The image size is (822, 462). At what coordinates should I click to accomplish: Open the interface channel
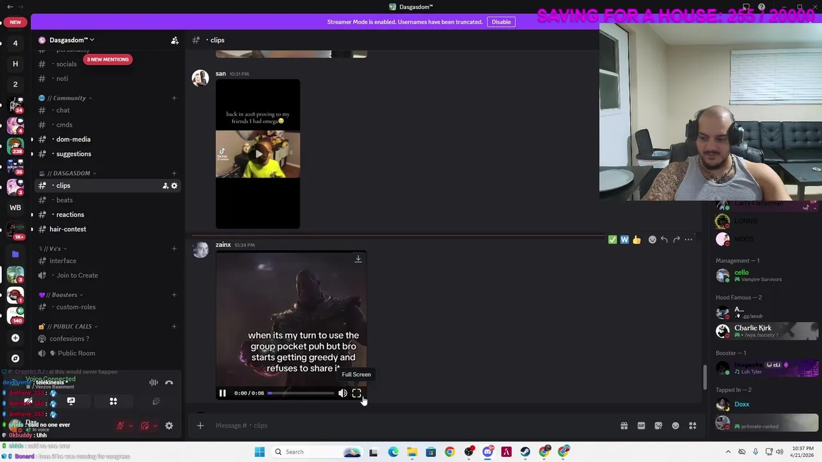pyautogui.click(x=107, y=261)
